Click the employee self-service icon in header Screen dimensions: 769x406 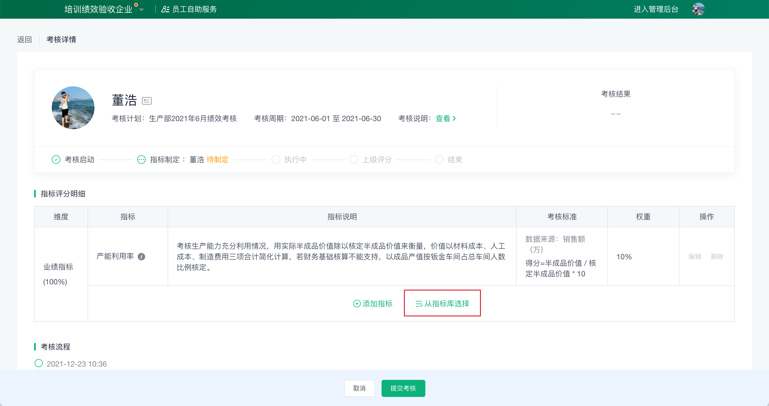click(165, 9)
